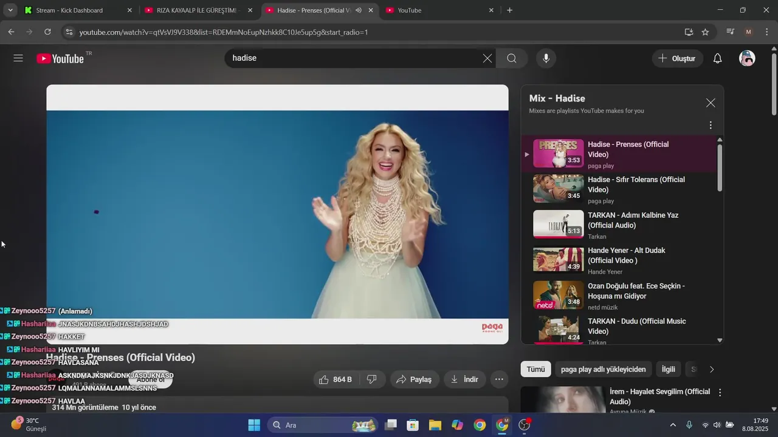Download the video with İndir

point(464,379)
